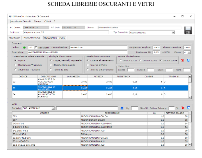Select the Opaco radio button
Screen dimensions: 202x158
pyautogui.click(x=16, y=60)
